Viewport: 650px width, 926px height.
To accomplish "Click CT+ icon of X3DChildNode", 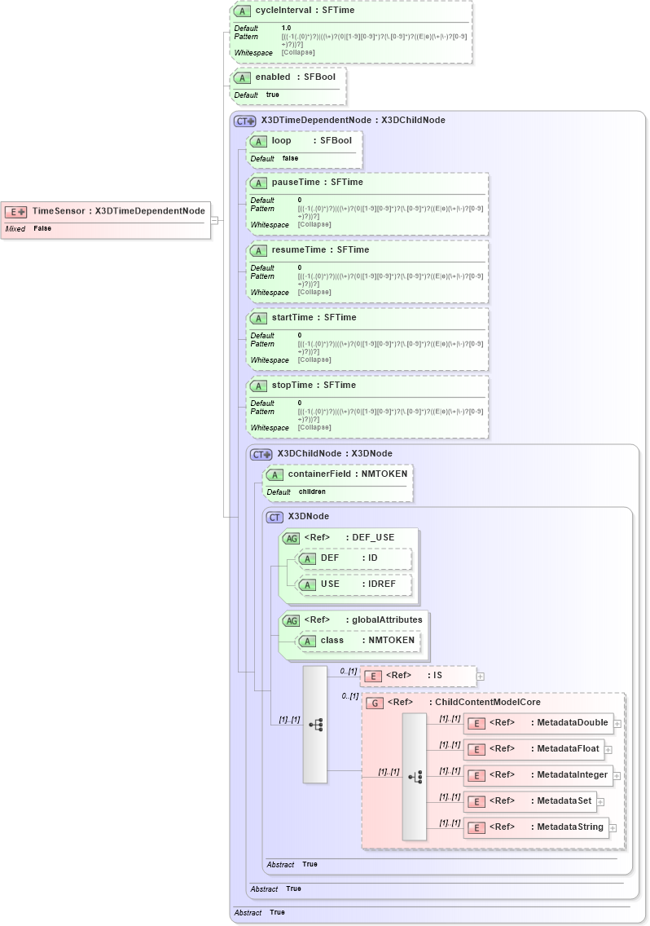I will [x=261, y=454].
